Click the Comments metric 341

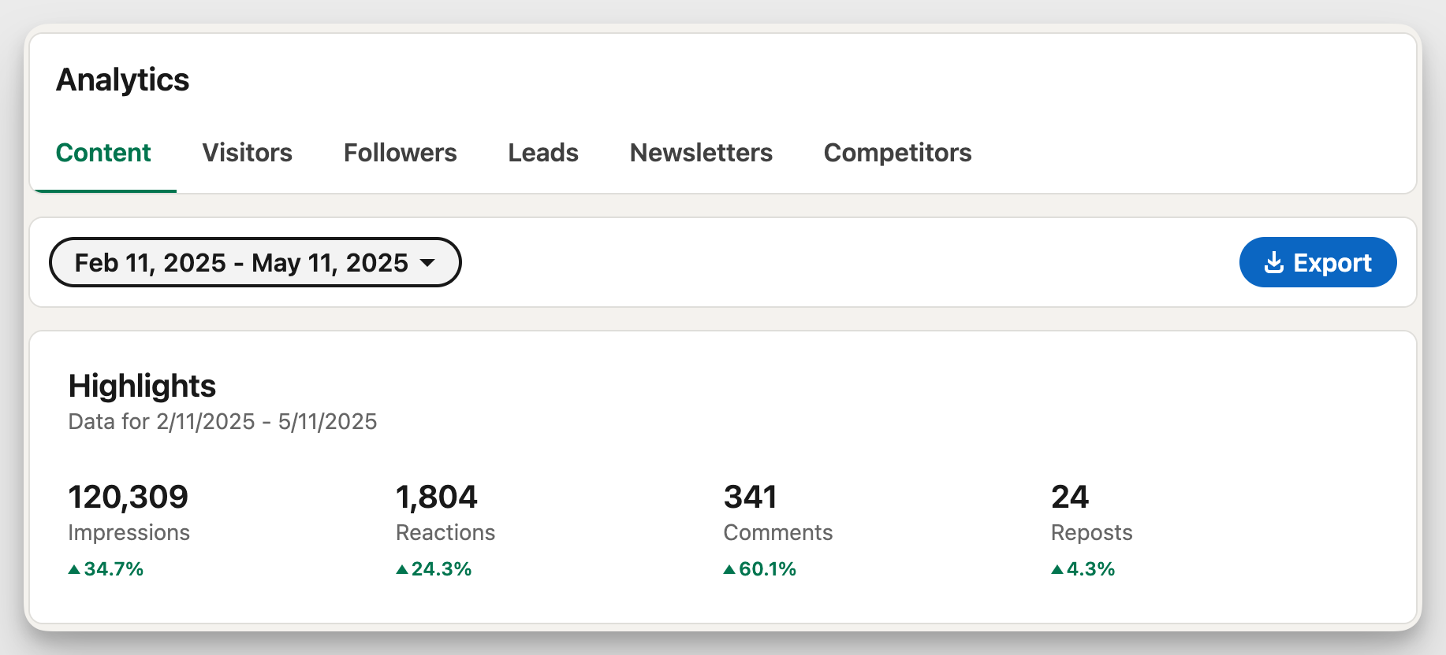coord(751,497)
